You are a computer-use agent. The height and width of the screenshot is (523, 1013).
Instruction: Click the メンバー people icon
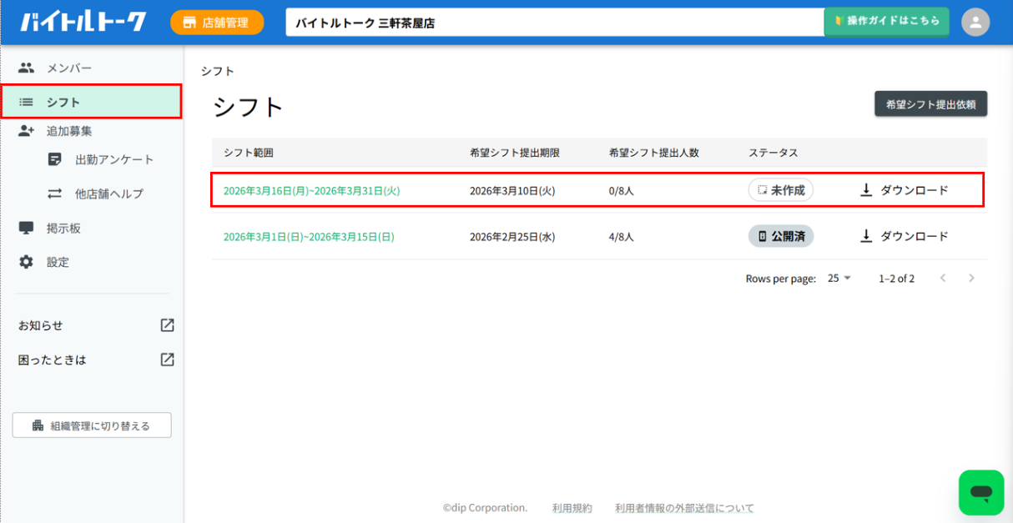pos(27,68)
